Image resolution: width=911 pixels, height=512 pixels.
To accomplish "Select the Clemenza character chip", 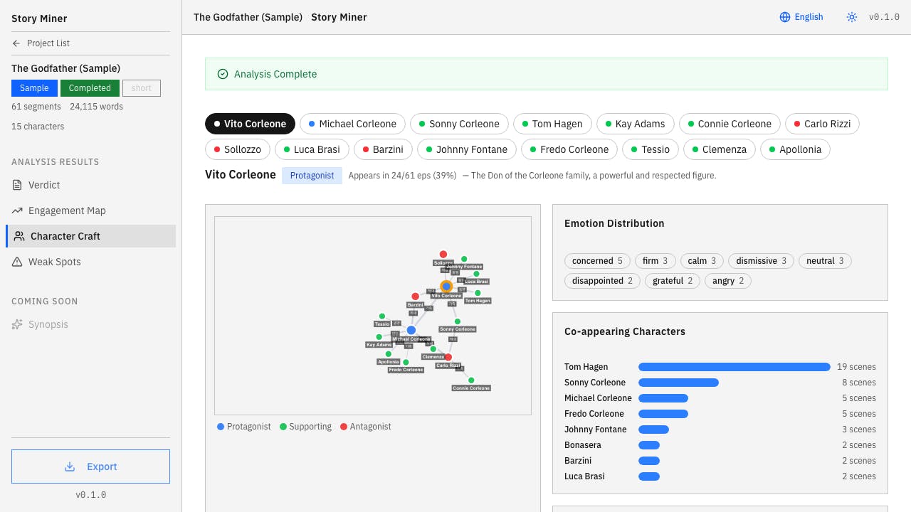I will coord(720,149).
